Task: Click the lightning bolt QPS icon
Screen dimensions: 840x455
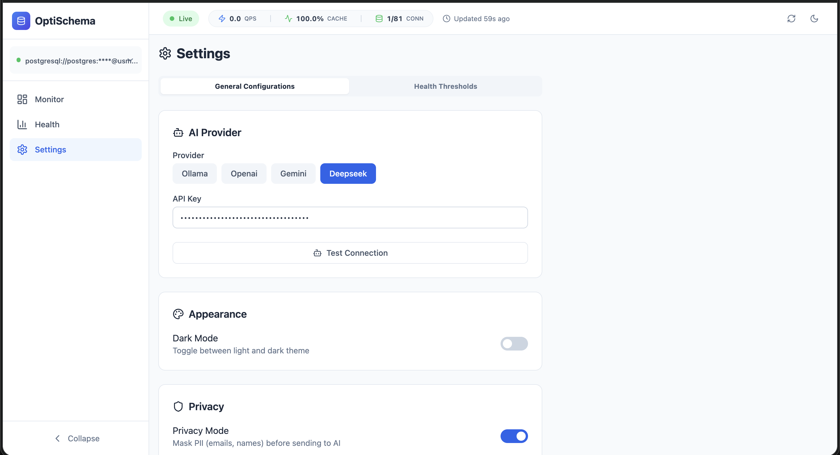Action: click(x=222, y=19)
